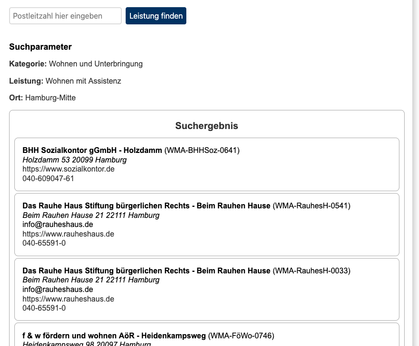The width and height of the screenshot is (419, 346).
Task: Click the address in the WMA-RauhesH-0541 card
Action: (x=91, y=216)
